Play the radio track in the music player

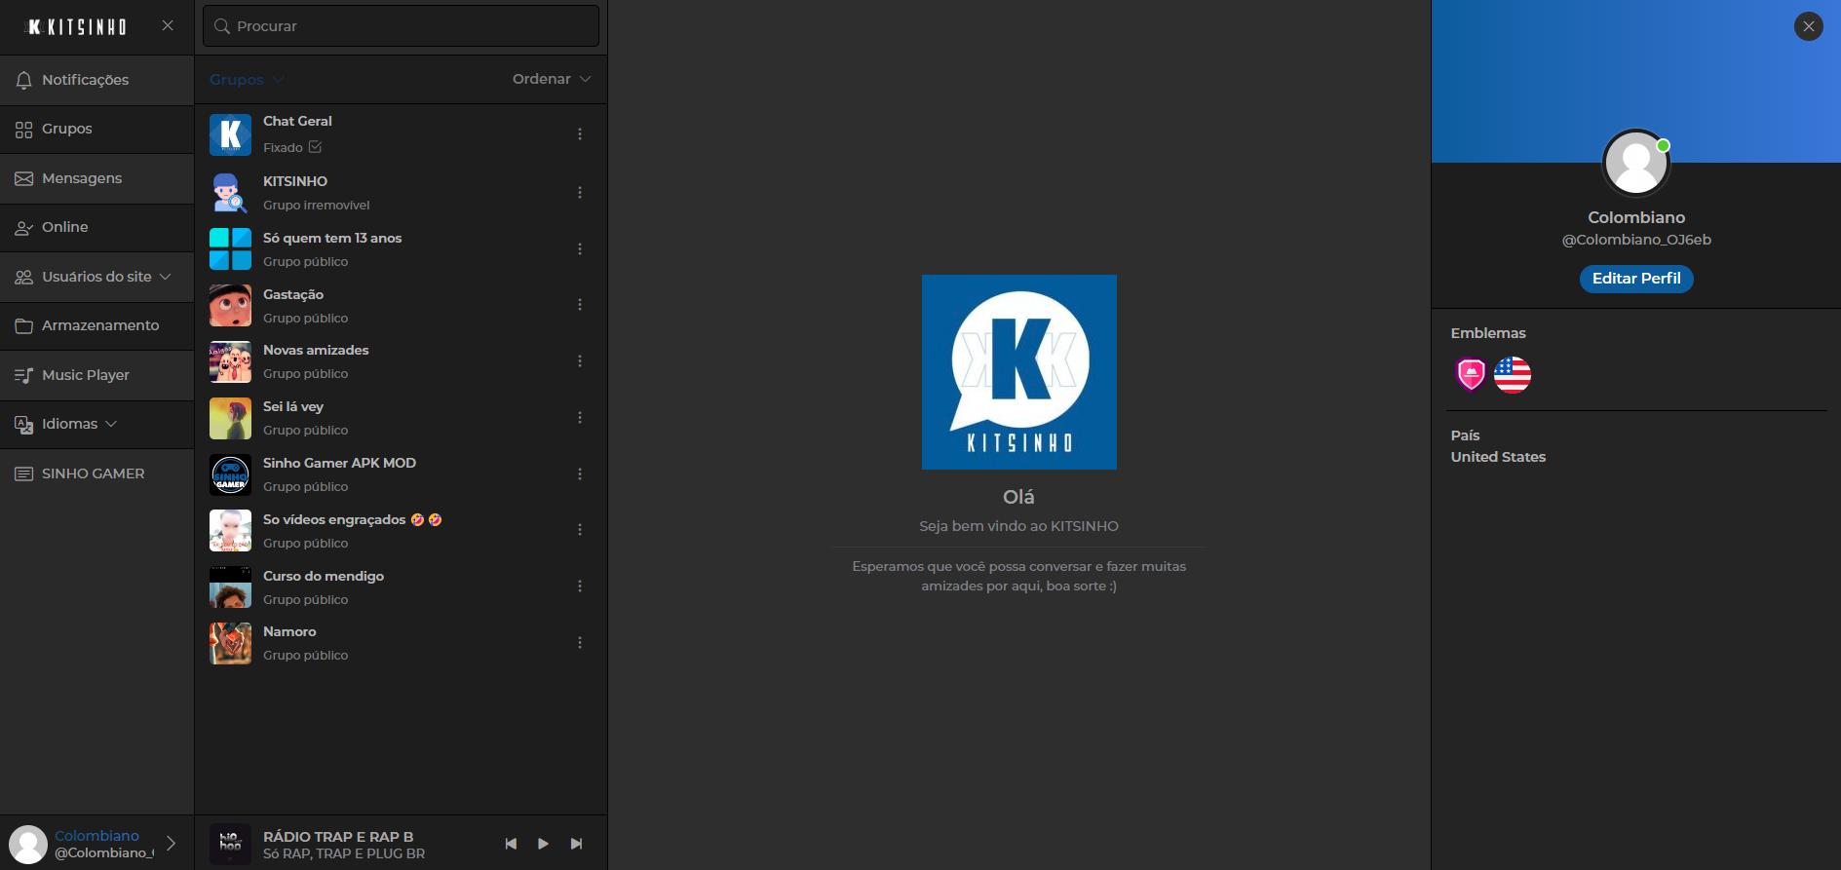[x=543, y=844]
